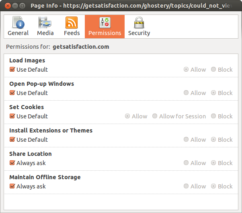The image size is (242, 213).
Task: Uncheck Use Default for Open Pop-up Windows
Action: coord(12,93)
